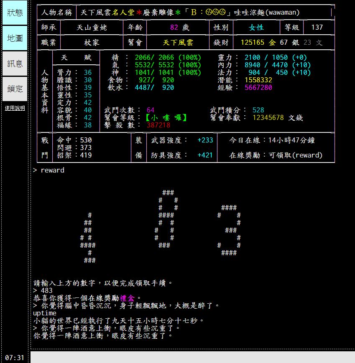Select the armor strength value +421

205,155
